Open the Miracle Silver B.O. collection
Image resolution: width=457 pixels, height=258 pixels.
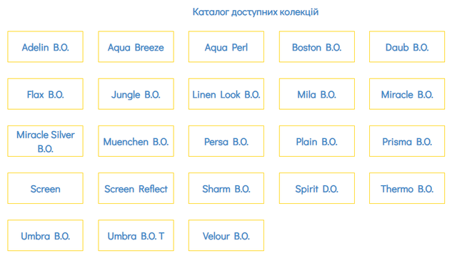click(46, 141)
